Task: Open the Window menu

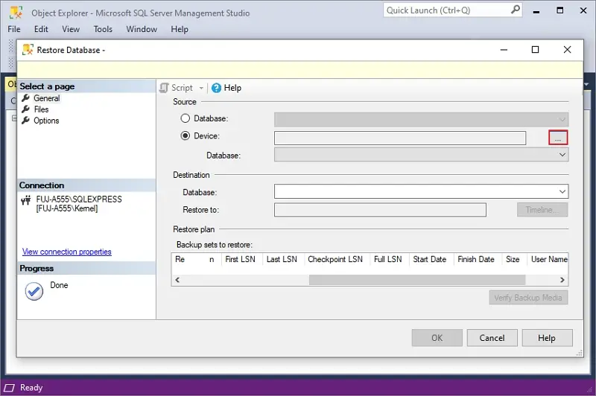Action: [x=142, y=29]
